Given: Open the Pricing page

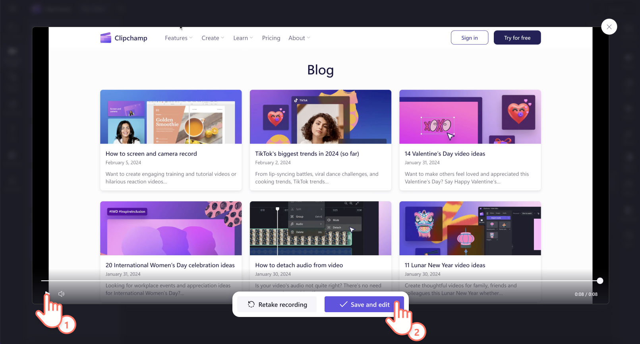Looking at the screenshot, I should (271, 38).
